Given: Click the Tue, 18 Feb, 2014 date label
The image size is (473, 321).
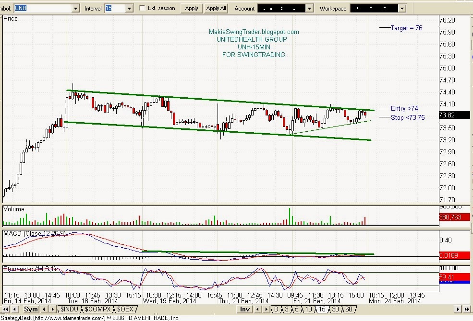Looking at the screenshot, I should (x=93, y=301).
